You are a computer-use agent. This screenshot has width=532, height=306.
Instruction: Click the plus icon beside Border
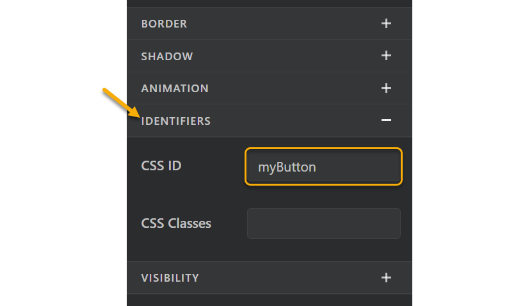click(x=386, y=24)
